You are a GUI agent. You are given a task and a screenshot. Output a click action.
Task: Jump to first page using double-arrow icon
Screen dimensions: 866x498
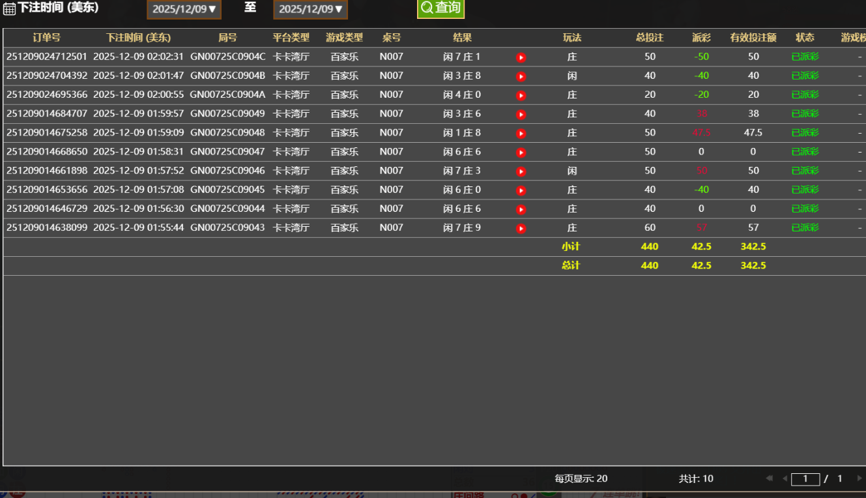pos(770,478)
